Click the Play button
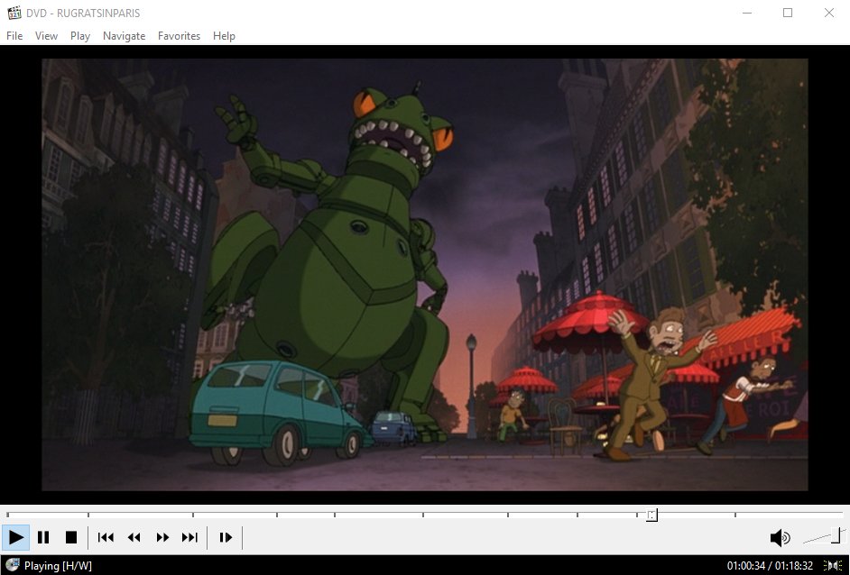 click(x=15, y=537)
